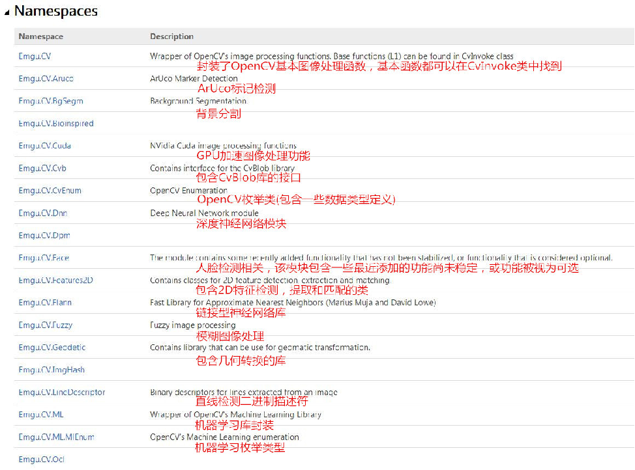Open the Emgu.CV.Cvb namespace link
The image size is (635, 470).
pos(42,168)
